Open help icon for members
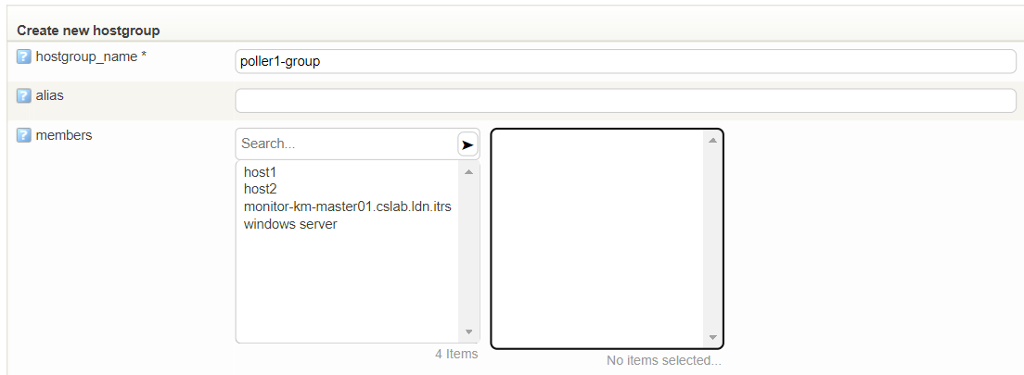1024x375 pixels. point(23,135)
